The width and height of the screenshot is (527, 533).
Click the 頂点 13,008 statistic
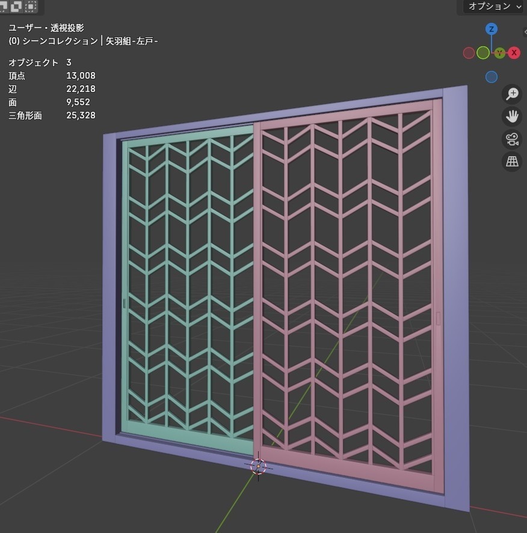(x=52, y=76)
